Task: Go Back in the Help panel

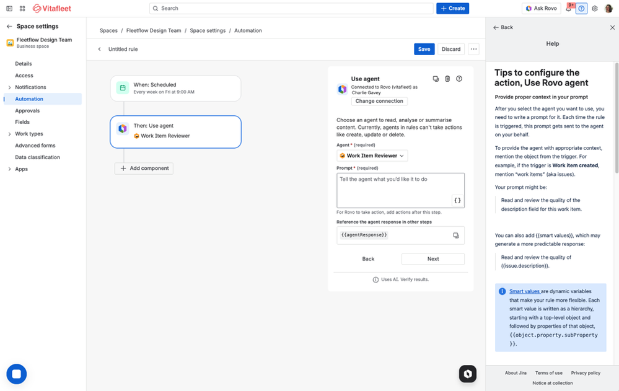Action: pyautogui.click(x=503, y=27)
